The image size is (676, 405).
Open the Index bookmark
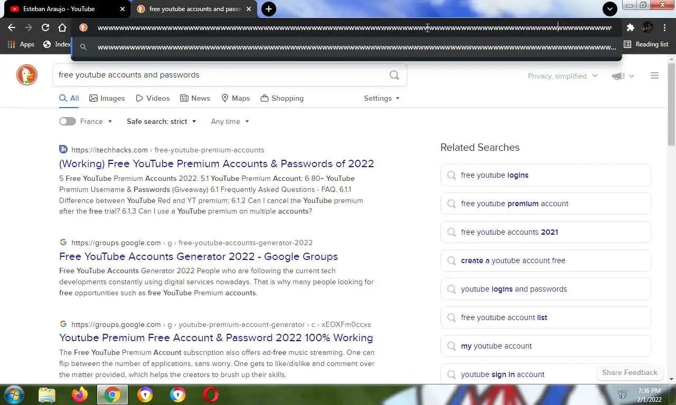click(57, 44)
